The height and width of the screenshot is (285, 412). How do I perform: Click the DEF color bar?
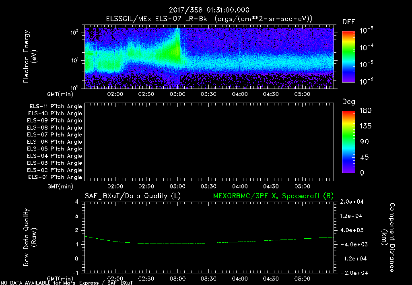(x=348, y=56)
